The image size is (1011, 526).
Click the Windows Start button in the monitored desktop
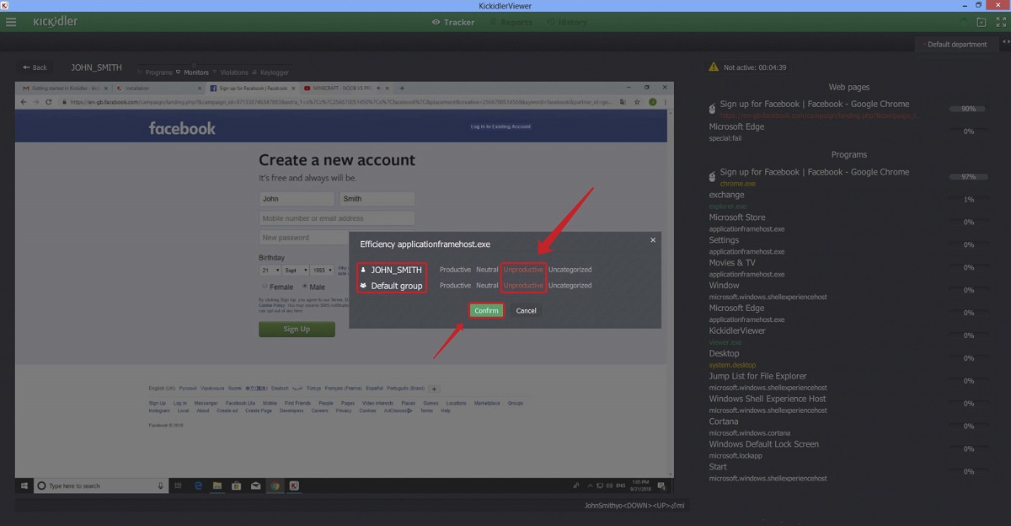(x=24, y=486)
